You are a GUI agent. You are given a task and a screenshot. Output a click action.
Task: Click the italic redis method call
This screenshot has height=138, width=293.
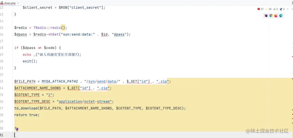(56, 28)
